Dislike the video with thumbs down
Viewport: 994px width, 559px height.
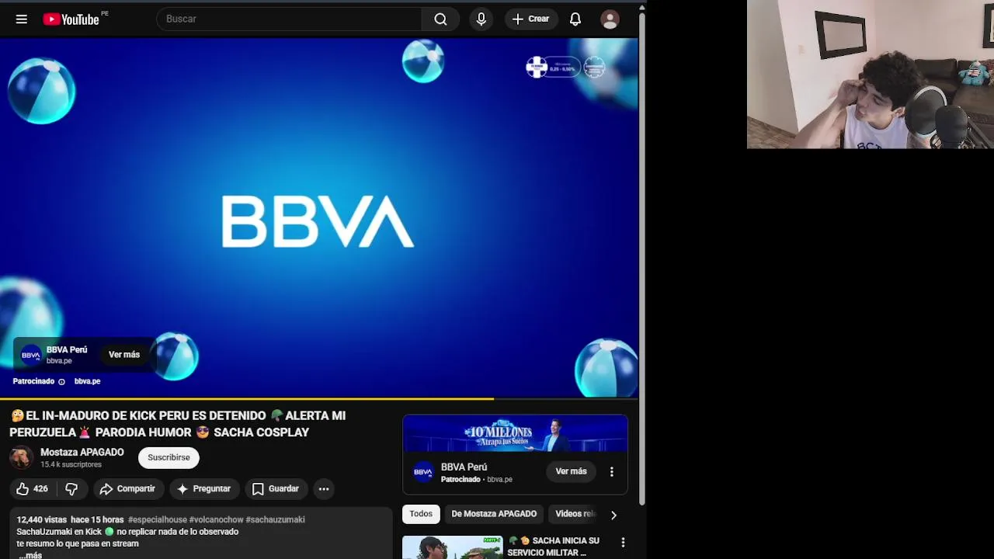[x=71, y=489]
